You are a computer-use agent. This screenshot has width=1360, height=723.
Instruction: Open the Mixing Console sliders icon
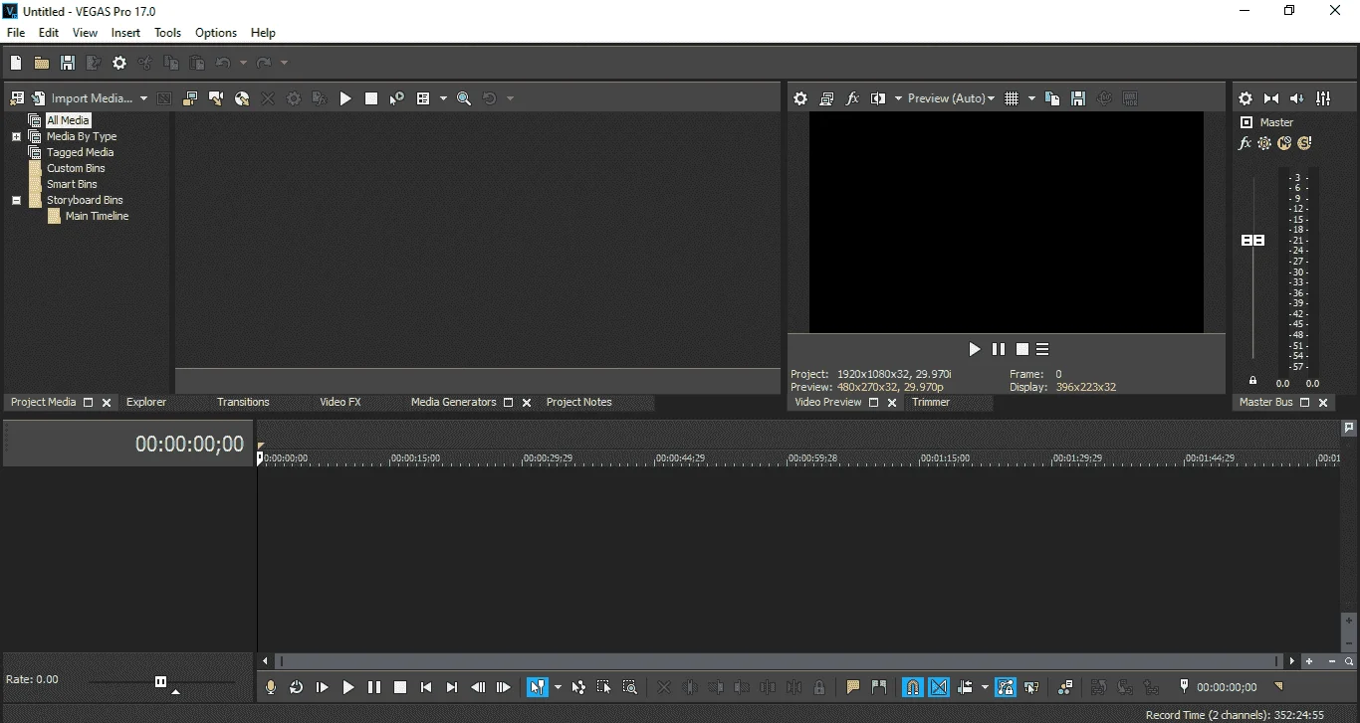pos(1323,98)
